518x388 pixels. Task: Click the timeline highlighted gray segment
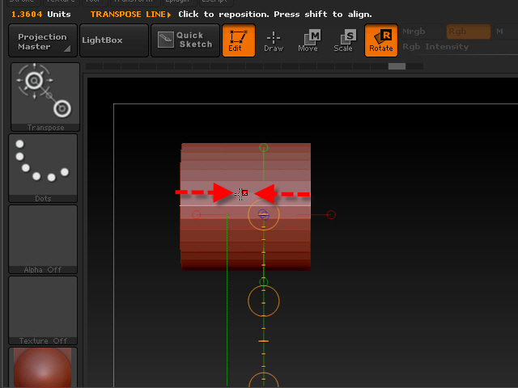[397, 66]
